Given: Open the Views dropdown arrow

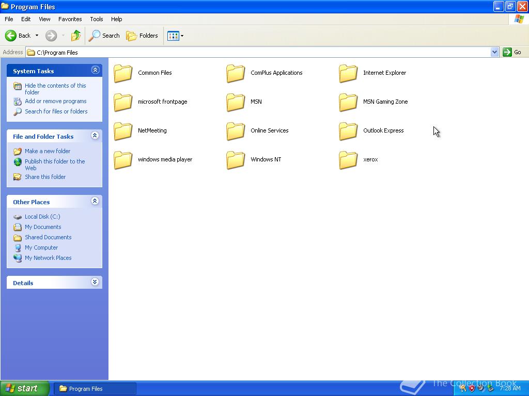Looking at the screenshot, I should [x=182, y=36].
